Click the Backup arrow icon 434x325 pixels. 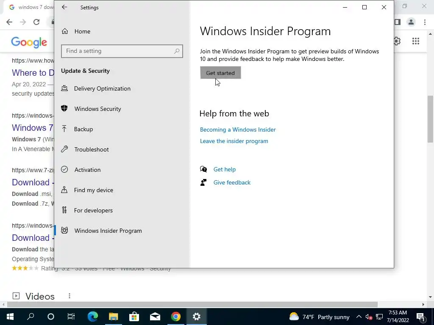pos(64,129)
